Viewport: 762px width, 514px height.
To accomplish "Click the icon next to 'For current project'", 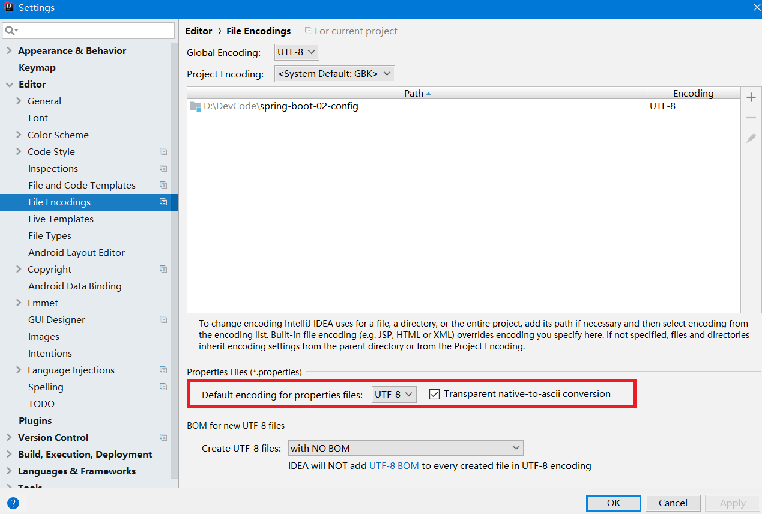I will 308,31.
